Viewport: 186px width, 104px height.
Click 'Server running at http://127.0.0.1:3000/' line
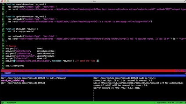(117, 88)
